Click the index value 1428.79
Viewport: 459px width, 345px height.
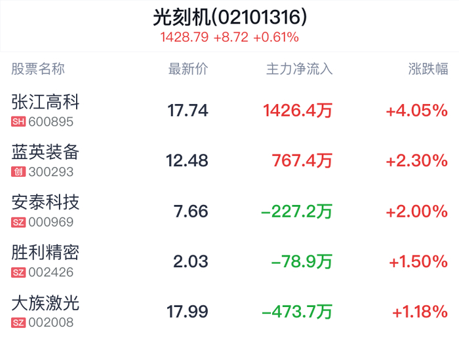pos(184,37)
